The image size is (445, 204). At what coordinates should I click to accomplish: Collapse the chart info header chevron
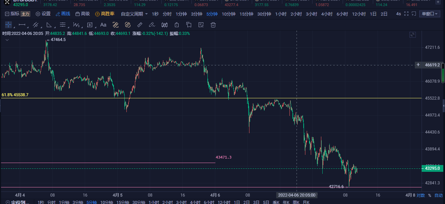pyautogui.click(x=7, y=40)
